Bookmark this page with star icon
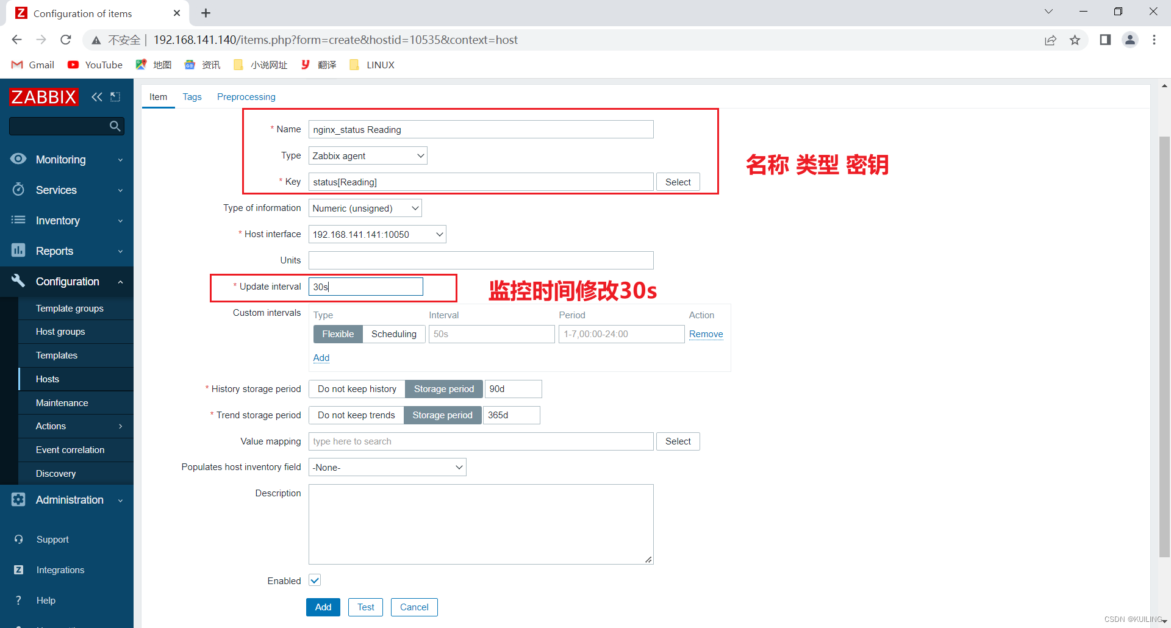1171x628 pixels. click(1075, 40)
